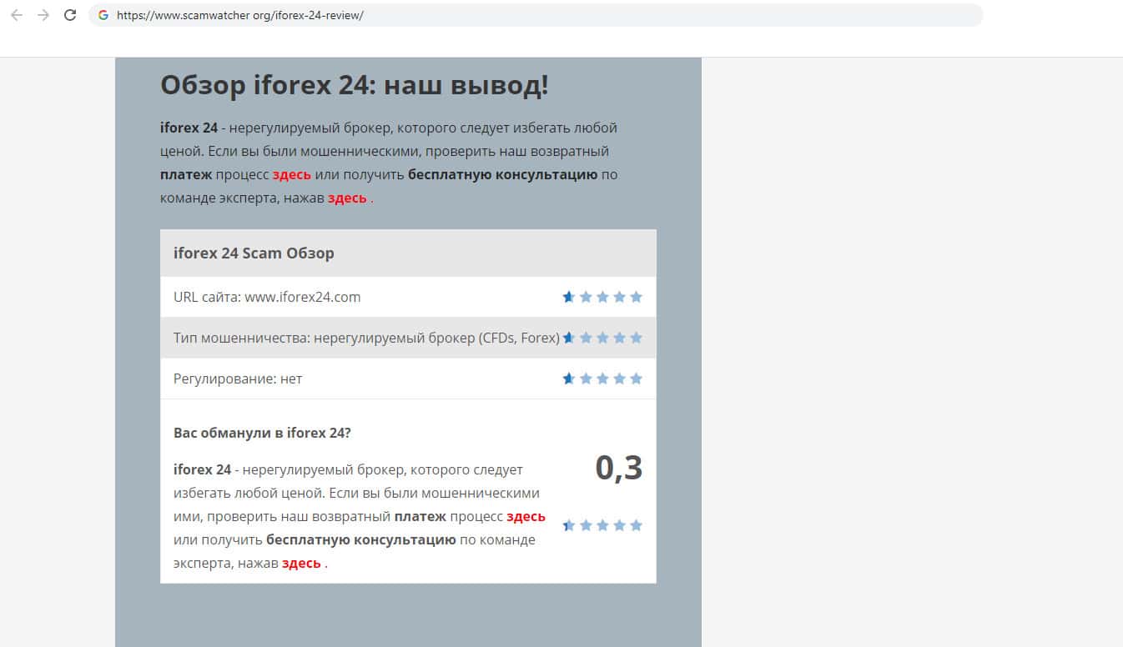Image resolution: width=1123 pixels, height=647 pixels.
Task: Click bold 'бесплатную консультацию' inside the review box
Action: (x=361, y=540)
